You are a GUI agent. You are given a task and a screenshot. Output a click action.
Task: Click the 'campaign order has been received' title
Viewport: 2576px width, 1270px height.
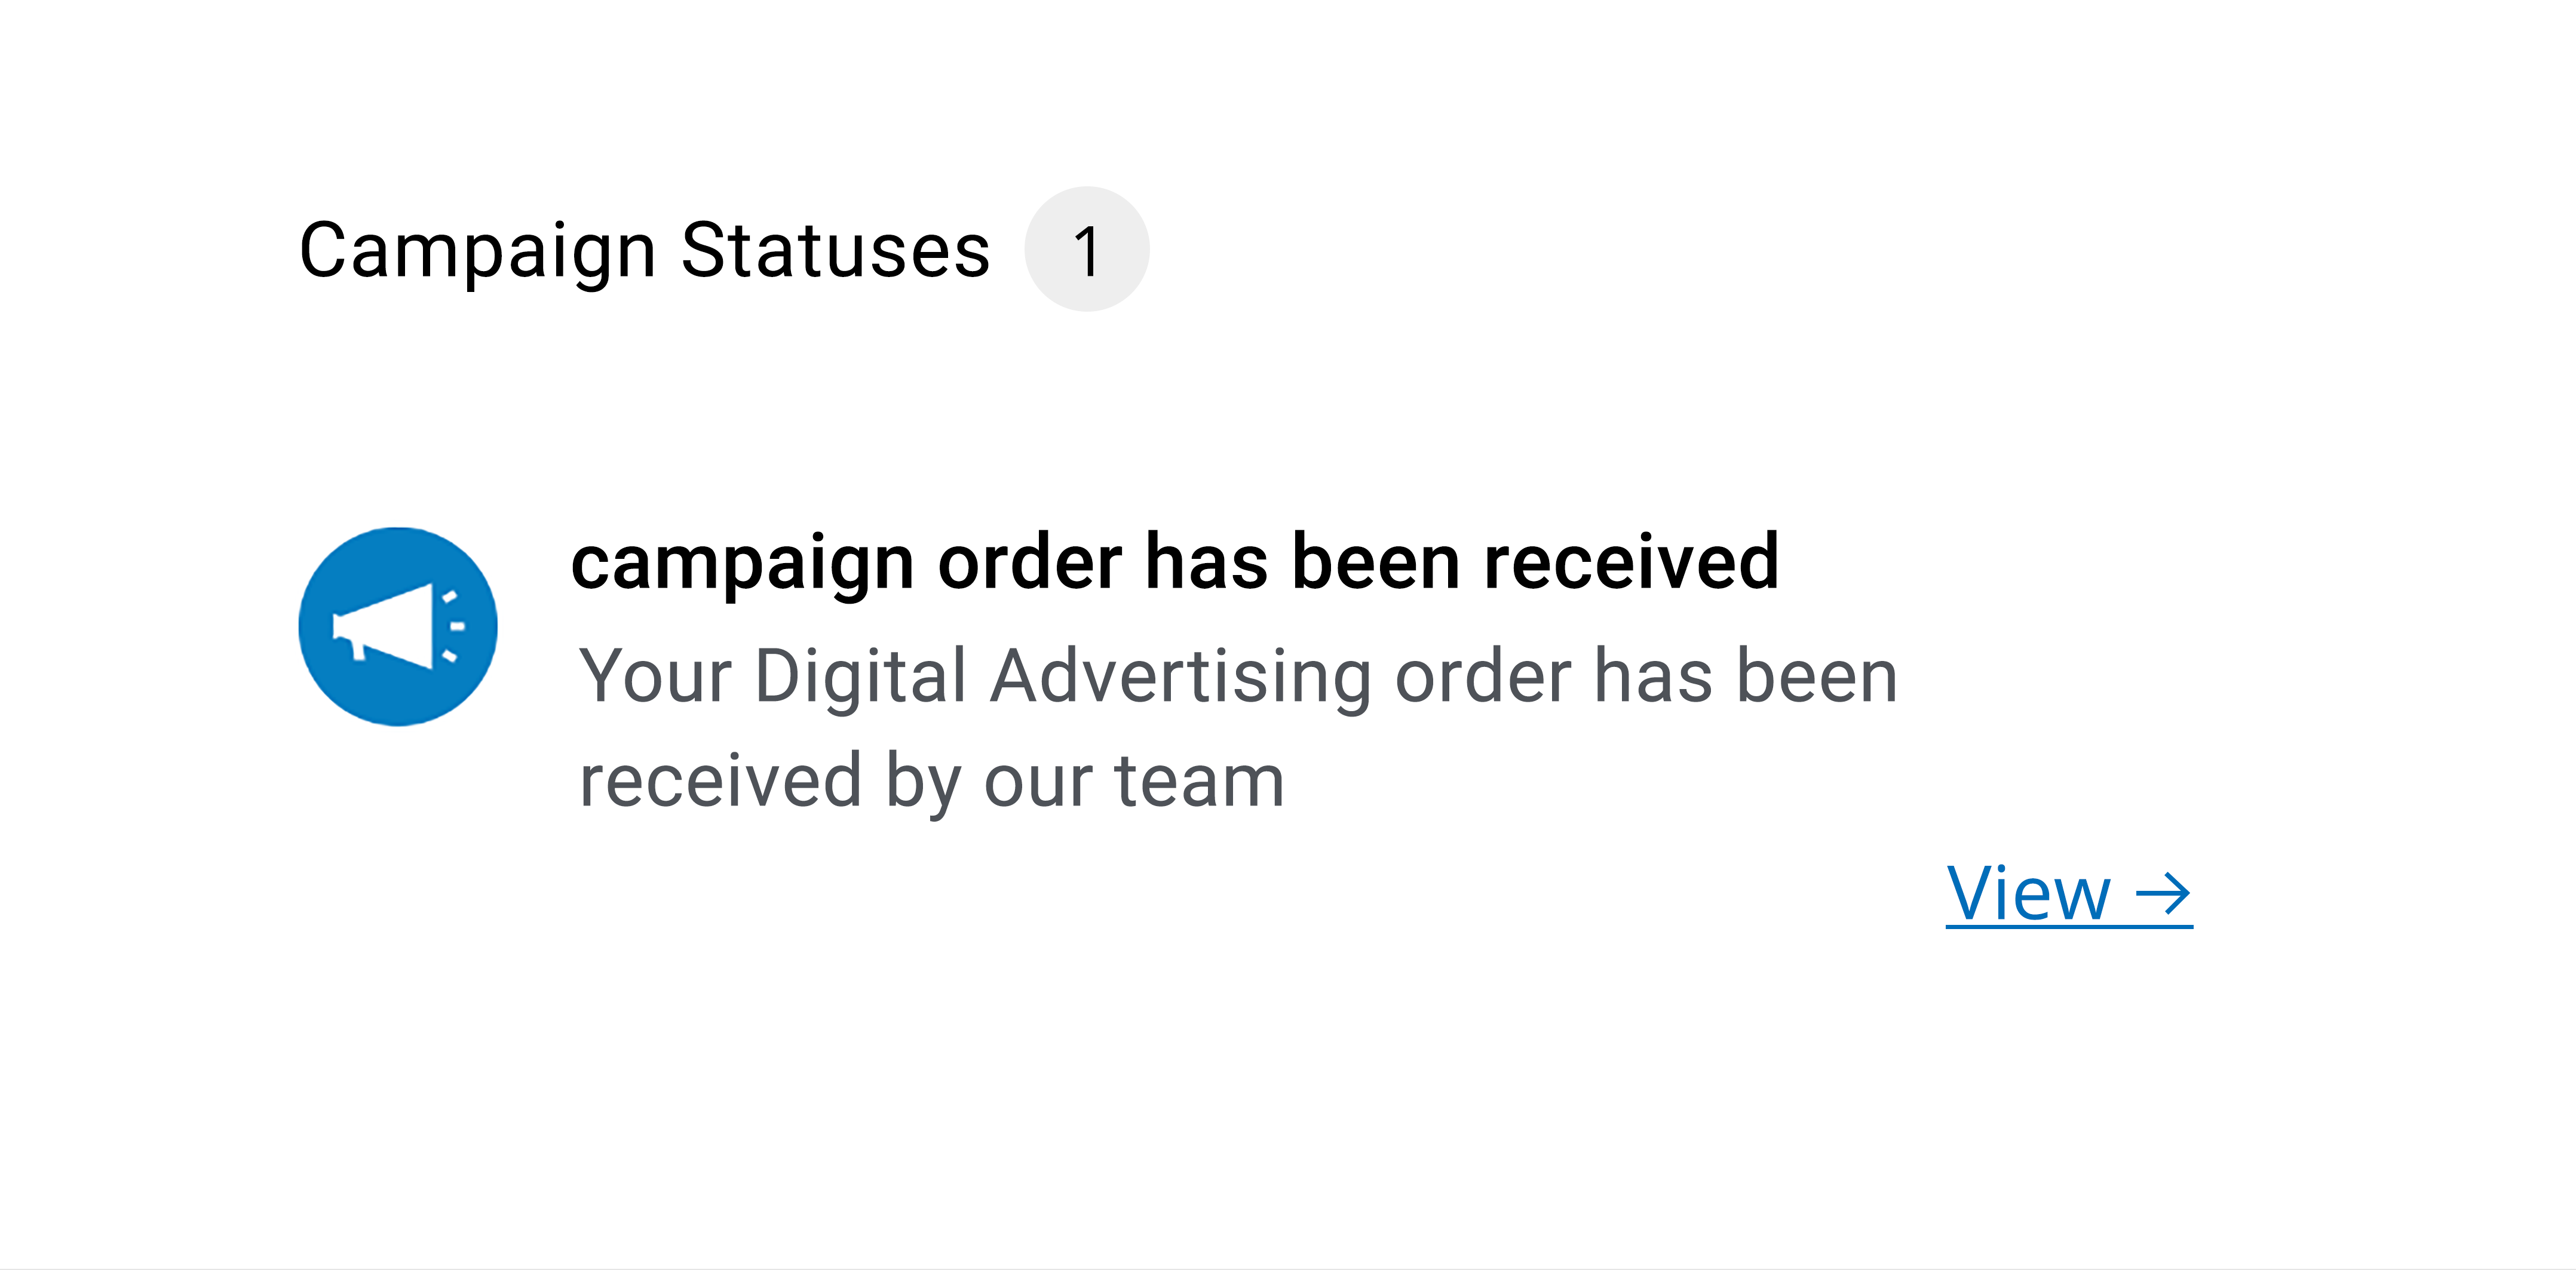tap(1175, 562)
